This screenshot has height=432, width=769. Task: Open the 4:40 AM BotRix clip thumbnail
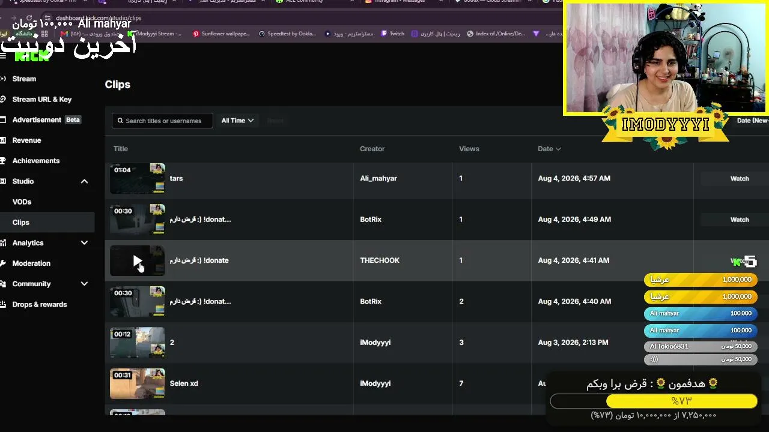point(137,301)
